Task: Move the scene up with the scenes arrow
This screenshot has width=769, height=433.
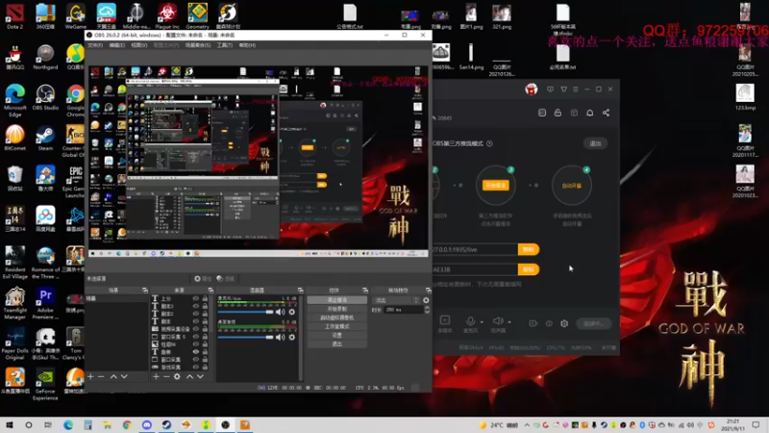Action: click(113, 376)
